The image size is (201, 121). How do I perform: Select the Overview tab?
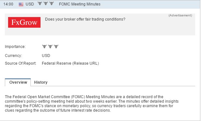tap(18, 82)
